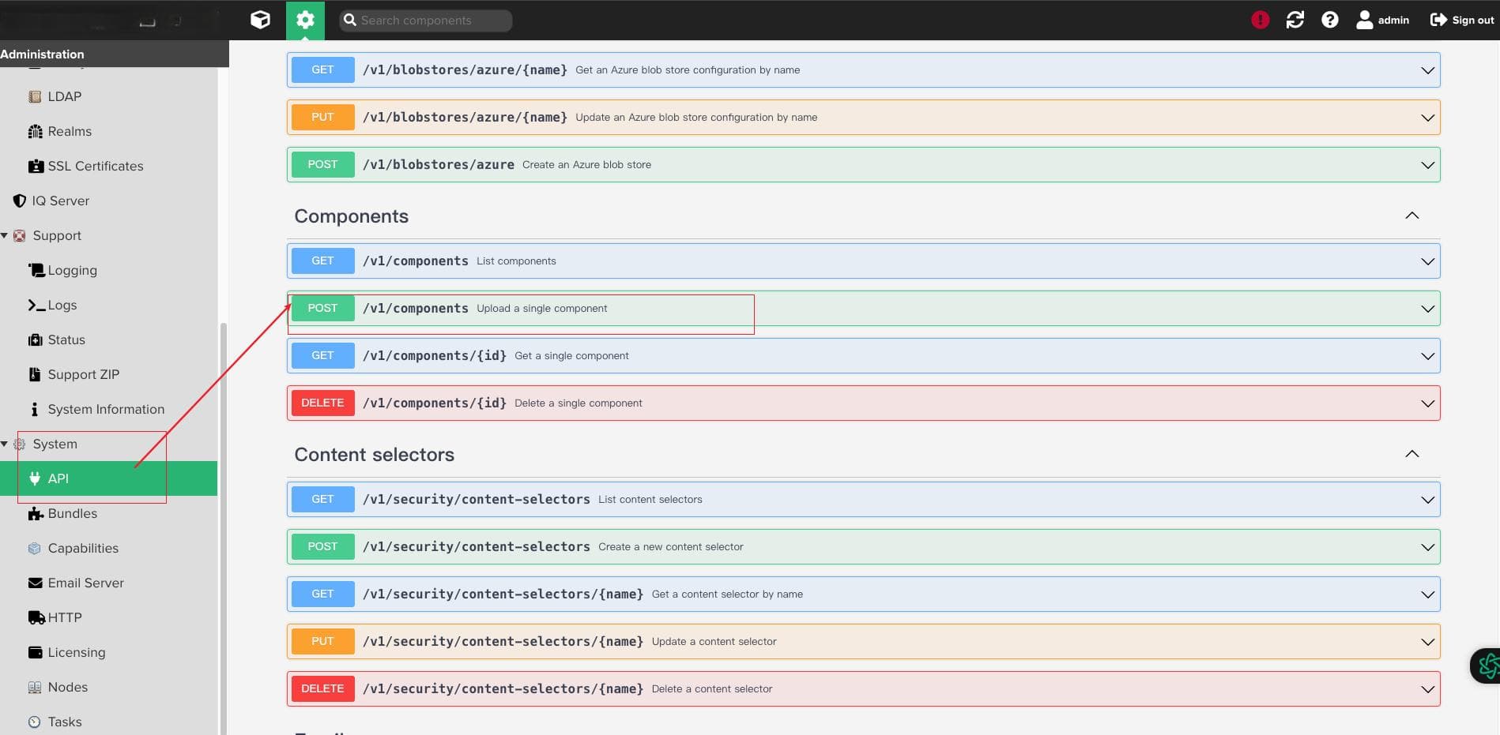Click 'Get an Azure blob store configuration' text

688,69
